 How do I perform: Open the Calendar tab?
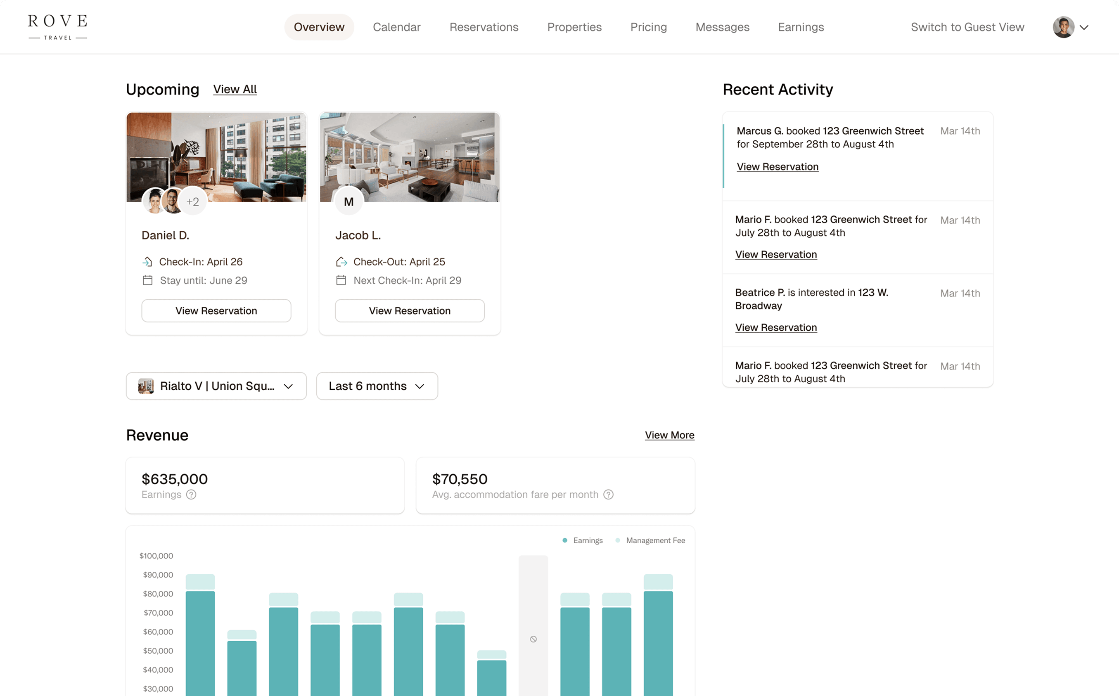coord(397,27)
